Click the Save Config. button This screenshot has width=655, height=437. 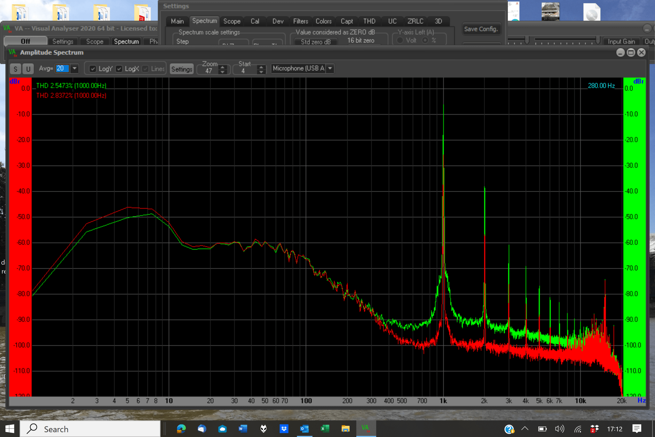point(481,29)
